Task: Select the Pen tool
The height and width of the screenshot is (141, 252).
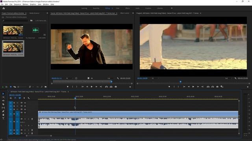Action: (x=3, y=111)
